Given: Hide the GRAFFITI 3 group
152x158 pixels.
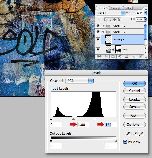Looking at the screenshot, I should pyautogui.click(x=98, y=26).
